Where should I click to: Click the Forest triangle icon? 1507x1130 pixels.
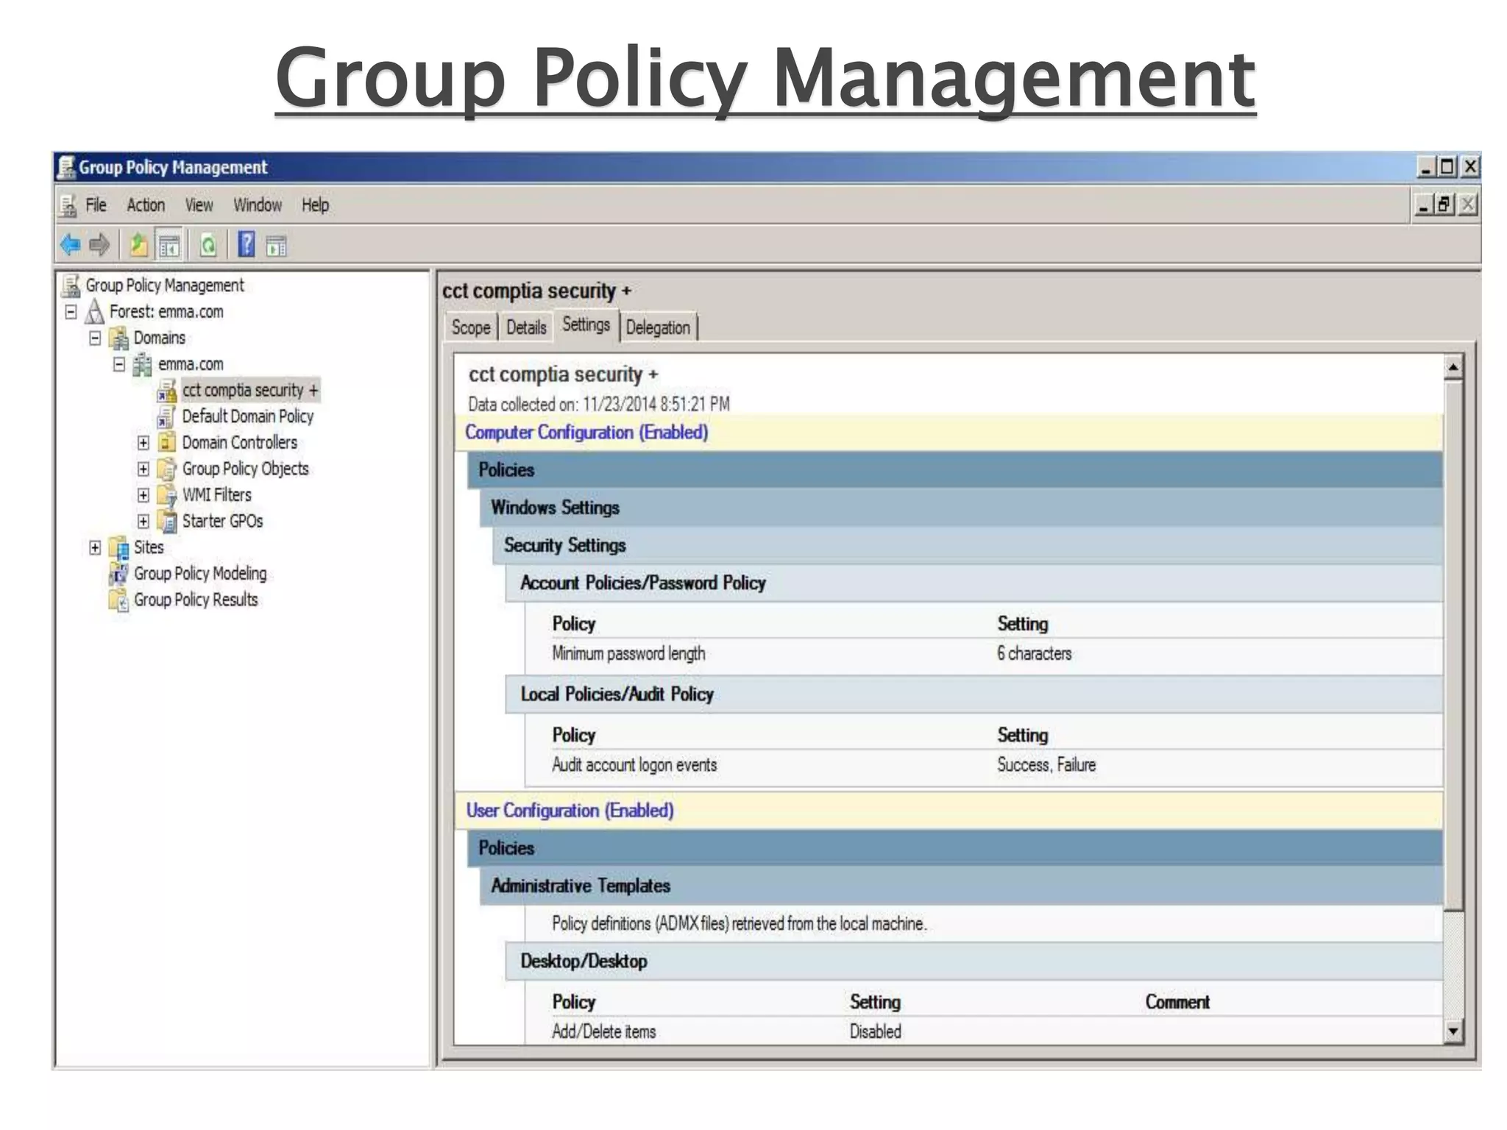[94, 311]
